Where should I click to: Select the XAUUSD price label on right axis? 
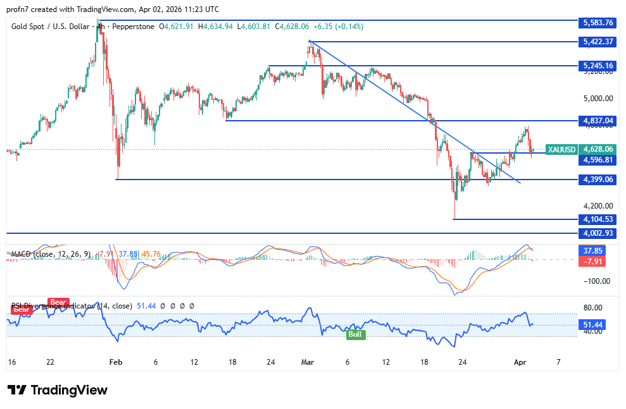point(560,150)
